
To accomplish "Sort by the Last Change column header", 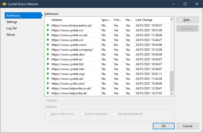I will [149, 20].
